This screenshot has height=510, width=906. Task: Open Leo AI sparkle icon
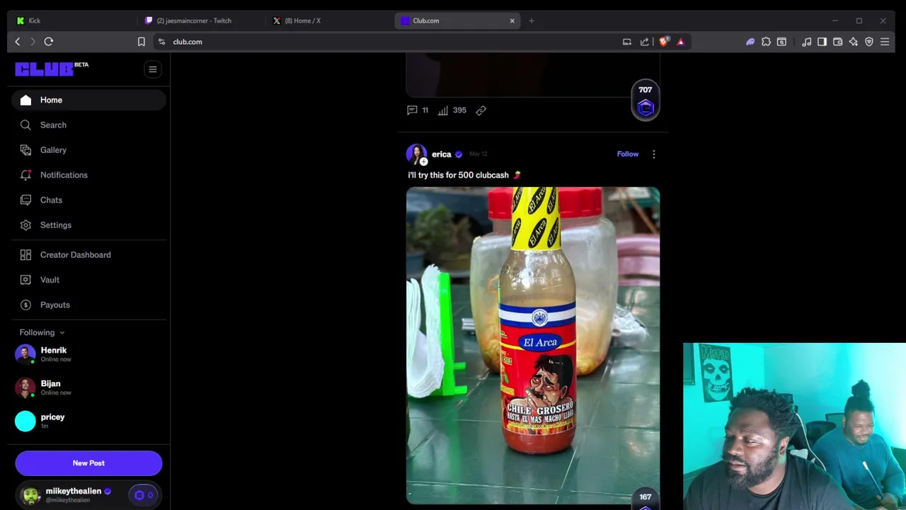(853, 42)
